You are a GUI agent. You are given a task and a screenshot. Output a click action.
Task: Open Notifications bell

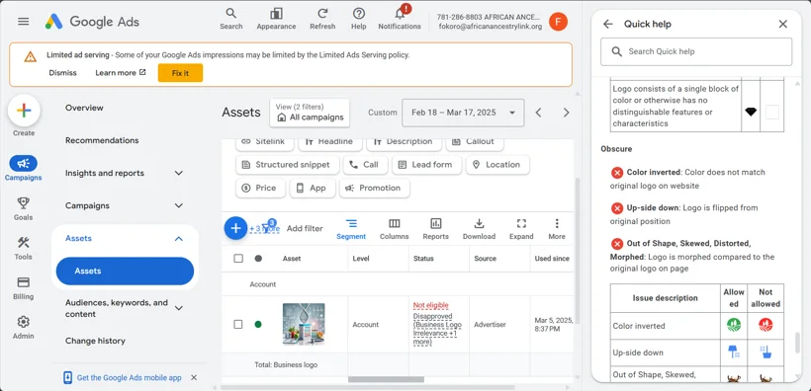(x=400, y=19)
